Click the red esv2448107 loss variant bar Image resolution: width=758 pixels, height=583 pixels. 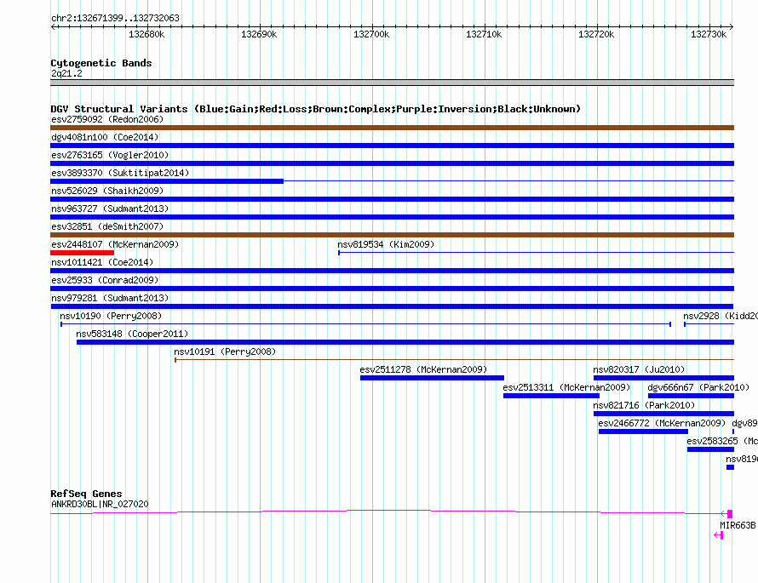(82, 253)
